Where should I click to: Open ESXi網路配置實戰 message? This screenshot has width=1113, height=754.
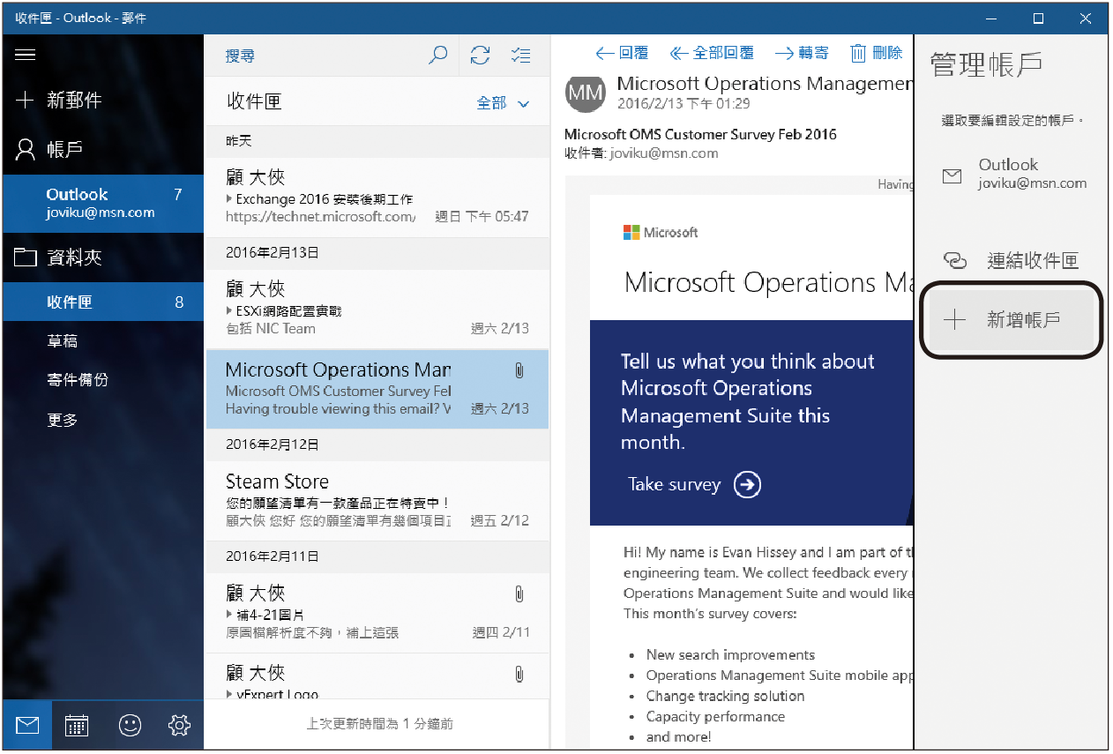pos(377,309)
